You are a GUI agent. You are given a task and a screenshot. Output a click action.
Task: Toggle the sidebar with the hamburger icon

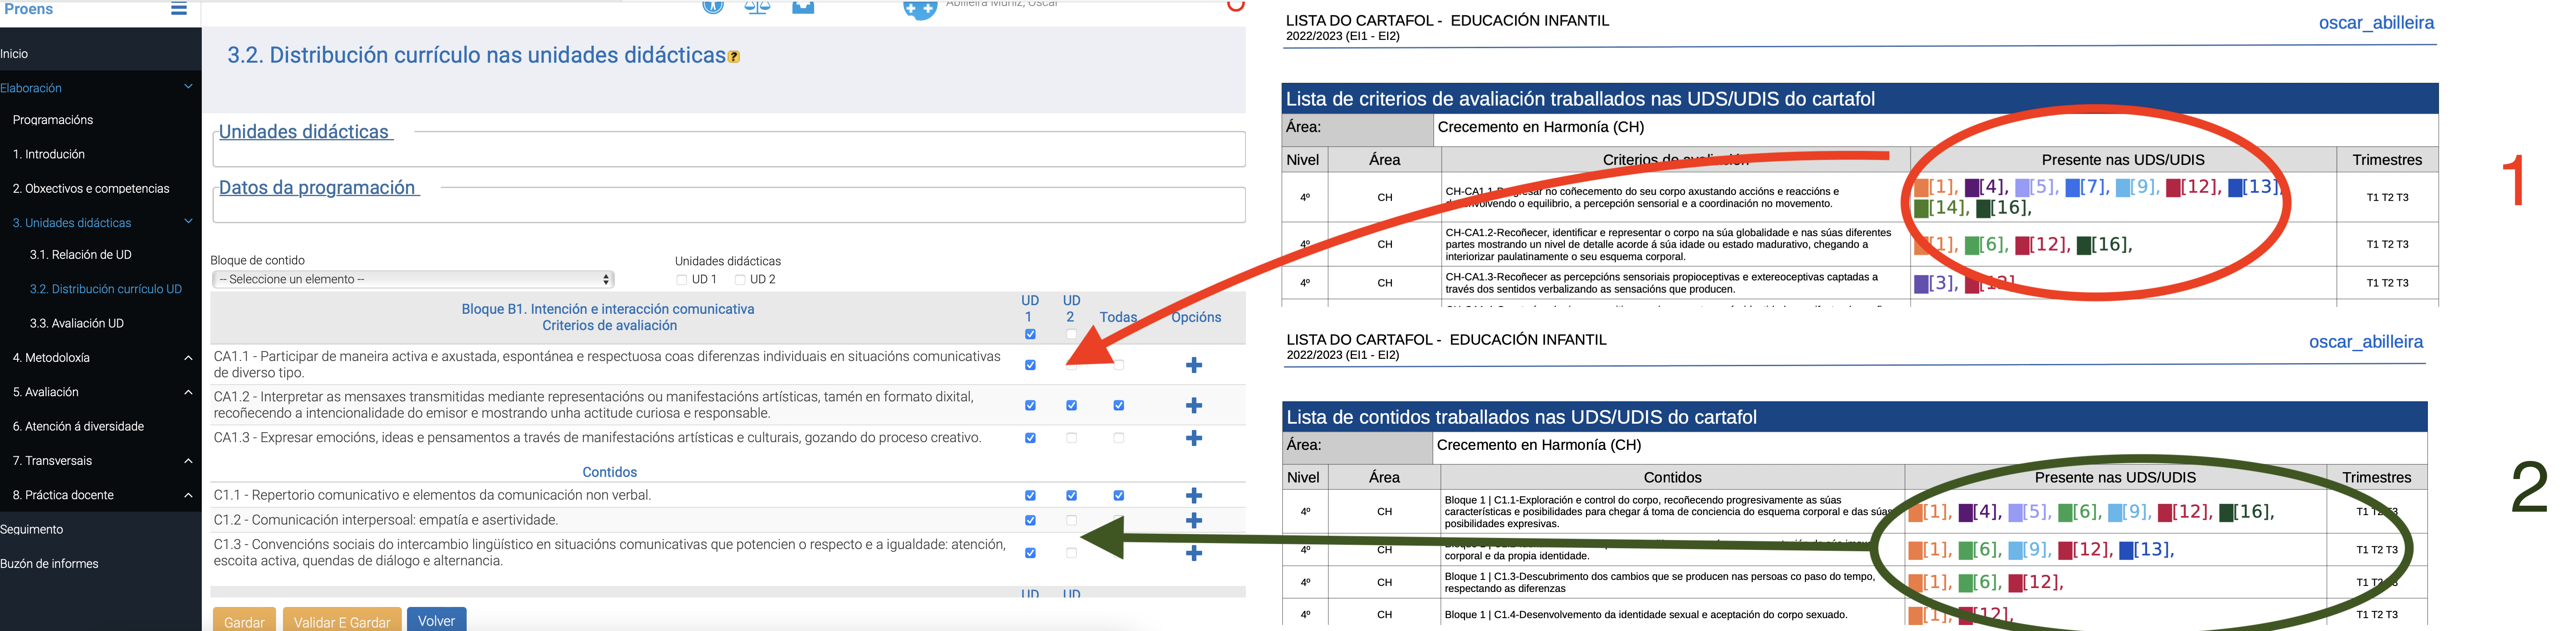pos(179,8)
